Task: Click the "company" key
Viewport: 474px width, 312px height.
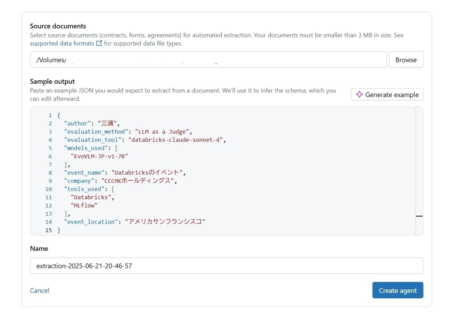Action: tap(79, 181)
